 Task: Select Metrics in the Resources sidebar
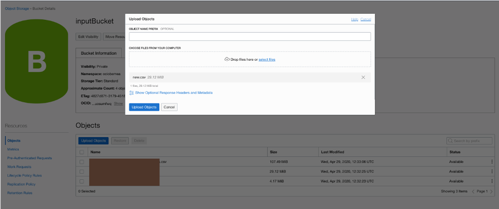click(13, 149)
